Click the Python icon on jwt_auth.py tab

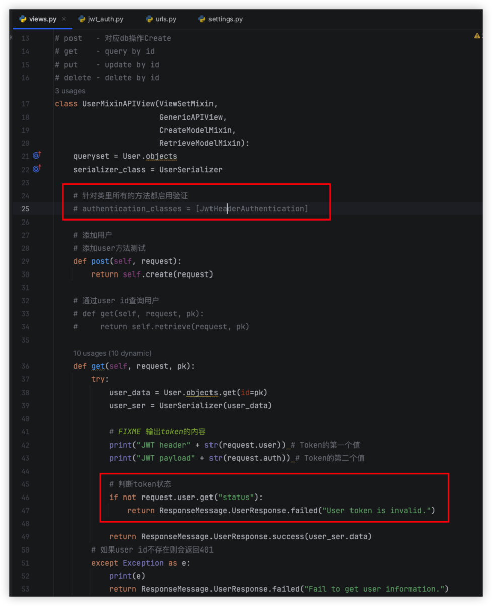[82, 19]
